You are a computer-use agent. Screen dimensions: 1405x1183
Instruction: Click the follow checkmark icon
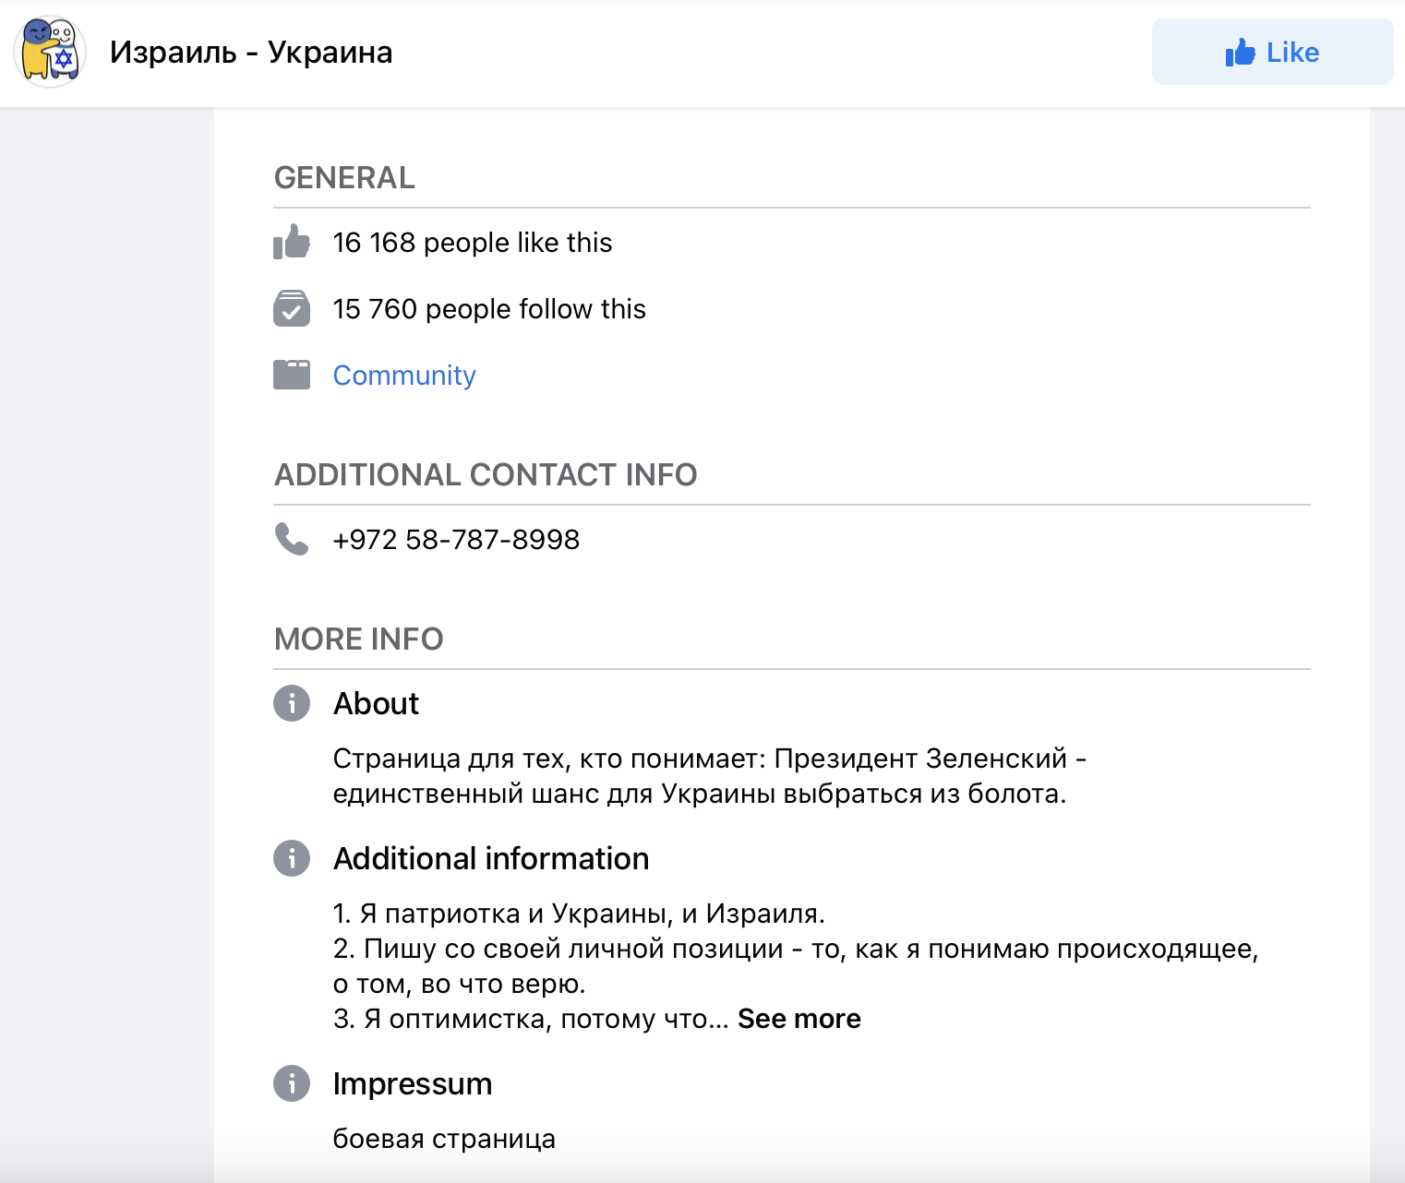click(x=292, y=308)
